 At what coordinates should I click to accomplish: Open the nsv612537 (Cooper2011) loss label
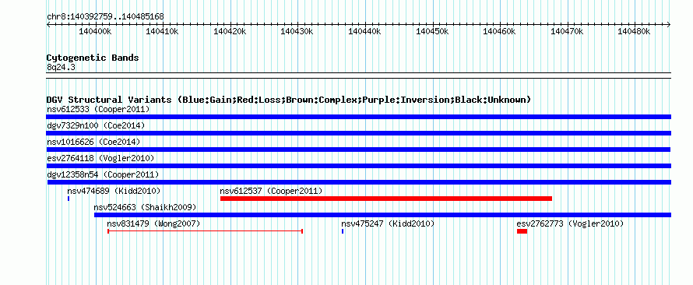(x=271, y=191)
